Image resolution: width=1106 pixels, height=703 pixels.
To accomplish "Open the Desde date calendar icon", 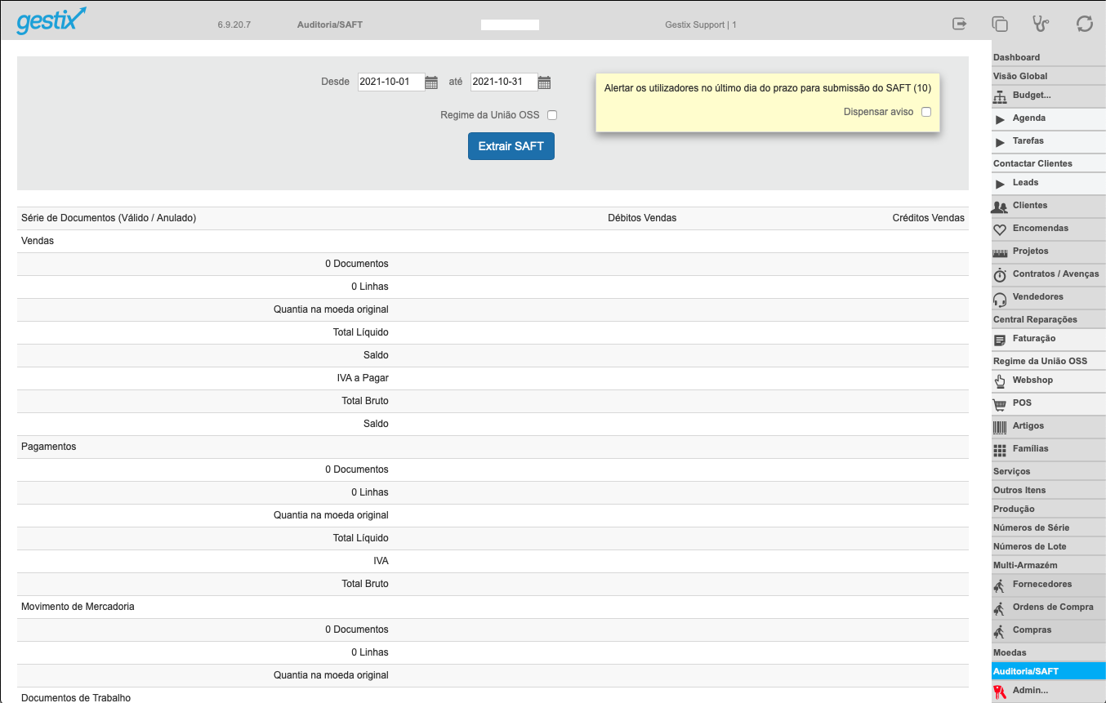I will 431,82.
